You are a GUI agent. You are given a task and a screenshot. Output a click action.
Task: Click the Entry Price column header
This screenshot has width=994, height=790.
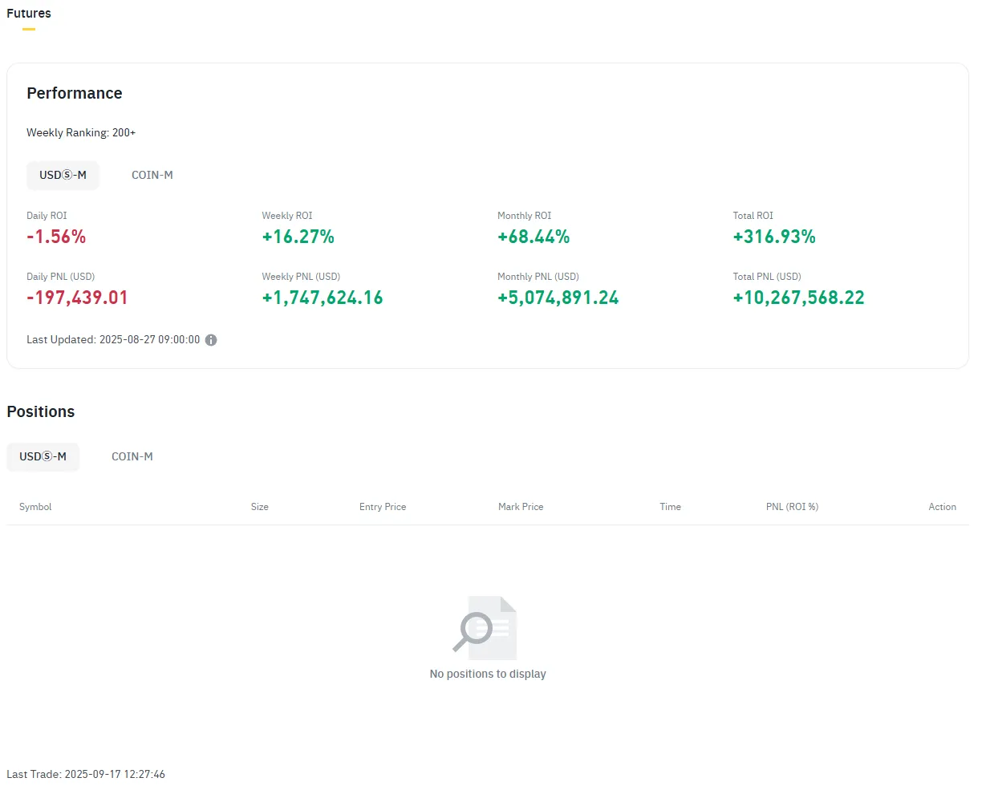(383, 507)
